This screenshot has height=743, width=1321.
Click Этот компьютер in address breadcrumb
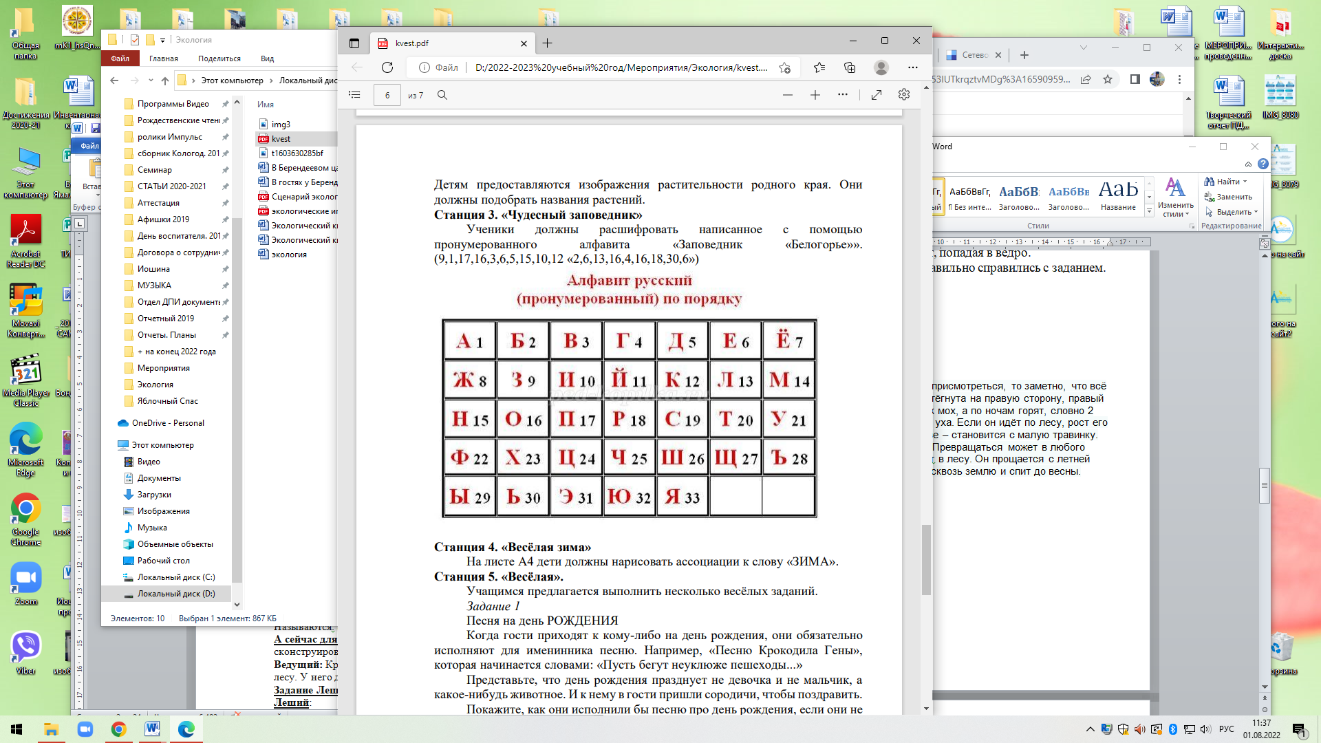click(x=232, y=80)
